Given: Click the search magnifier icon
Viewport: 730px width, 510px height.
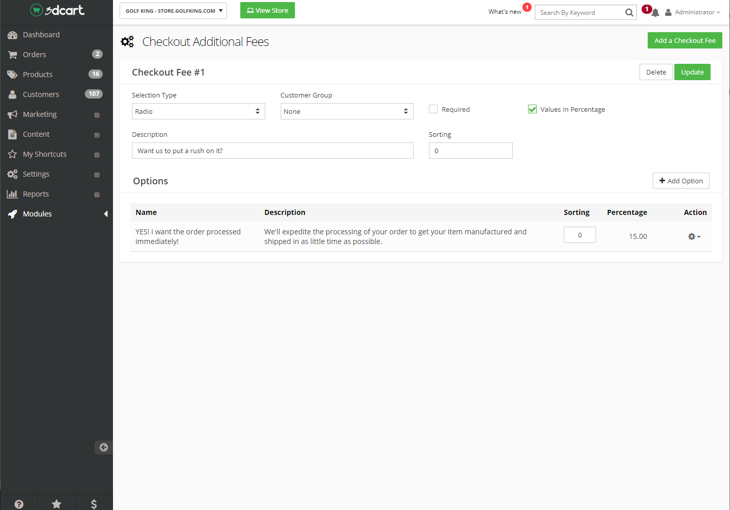Looking at the screenshot, I should point(629,13).
